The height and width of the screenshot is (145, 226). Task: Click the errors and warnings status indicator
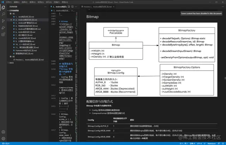click(6, 144)
